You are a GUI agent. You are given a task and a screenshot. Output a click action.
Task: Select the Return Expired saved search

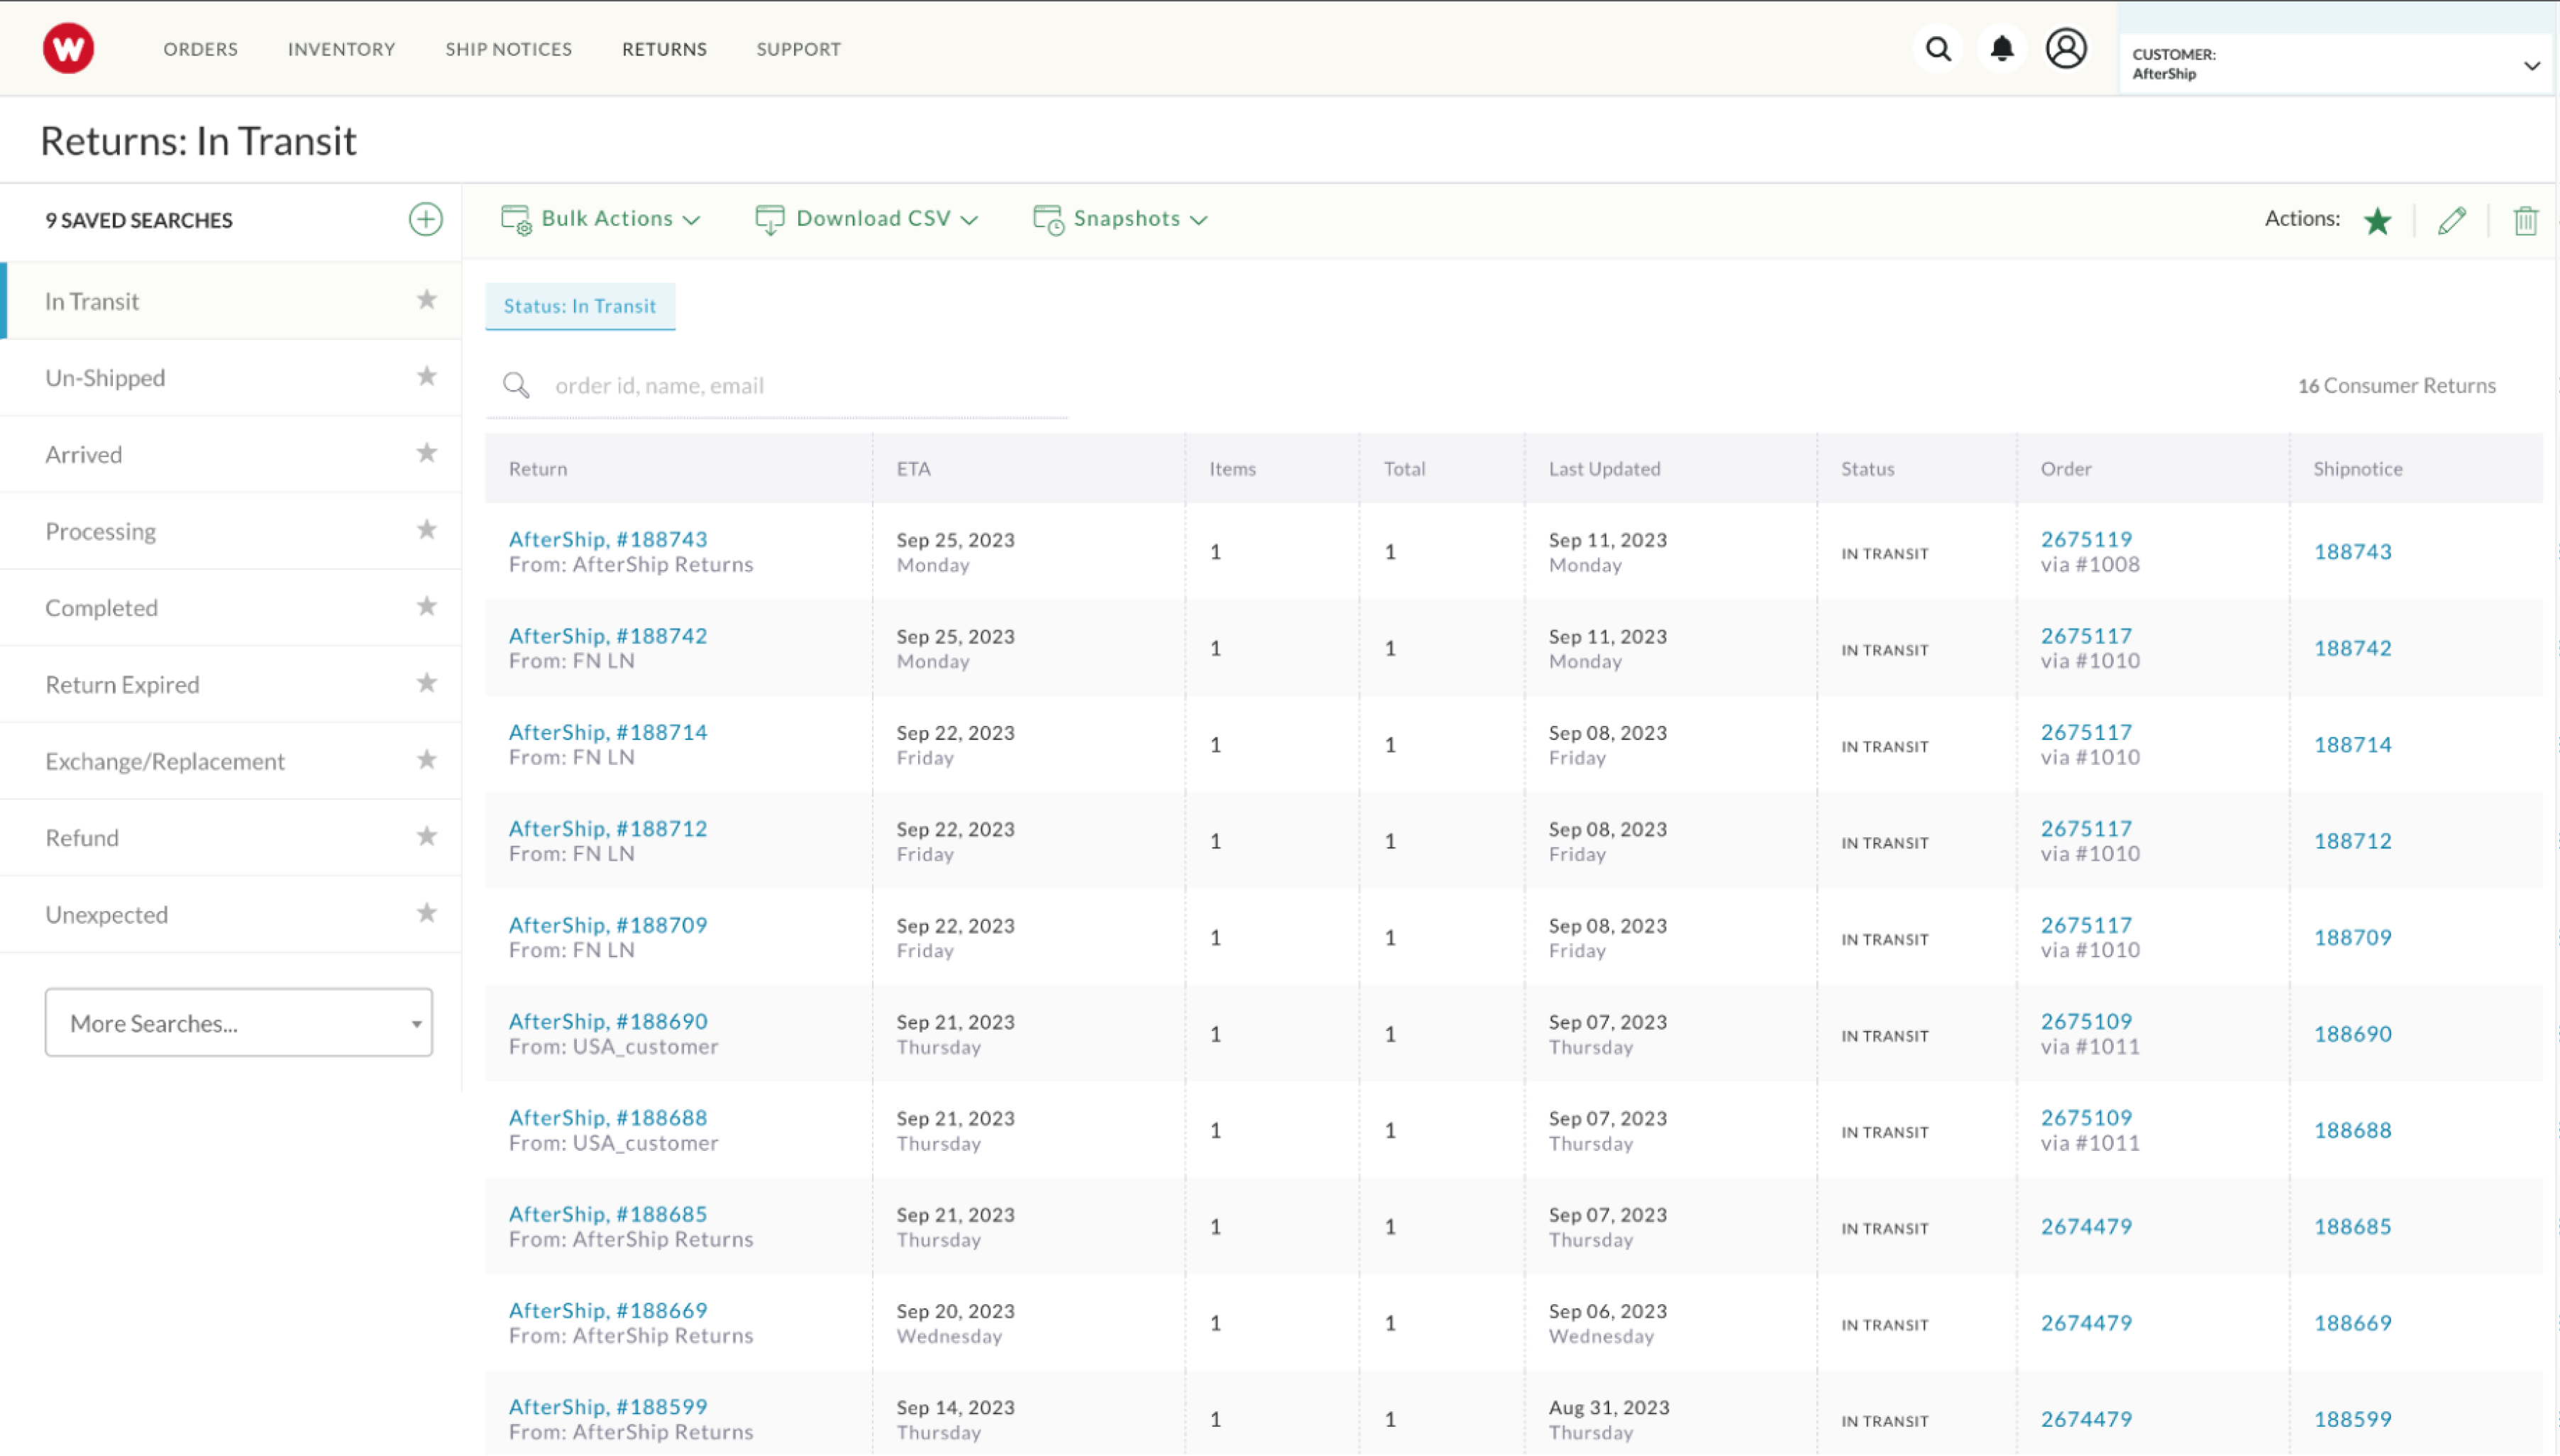click(231, 684)
